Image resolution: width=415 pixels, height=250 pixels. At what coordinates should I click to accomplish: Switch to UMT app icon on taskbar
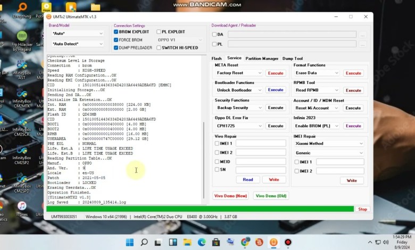point(273,242)
